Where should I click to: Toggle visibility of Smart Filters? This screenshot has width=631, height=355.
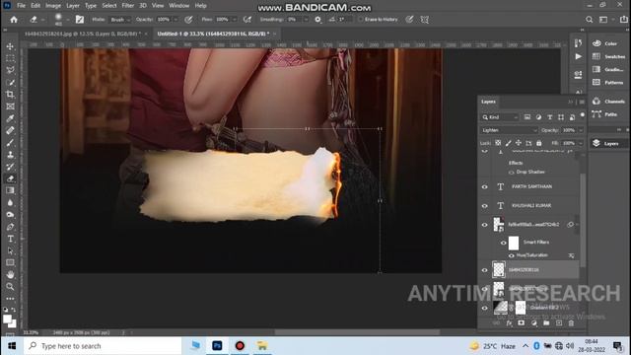(503, 243)
